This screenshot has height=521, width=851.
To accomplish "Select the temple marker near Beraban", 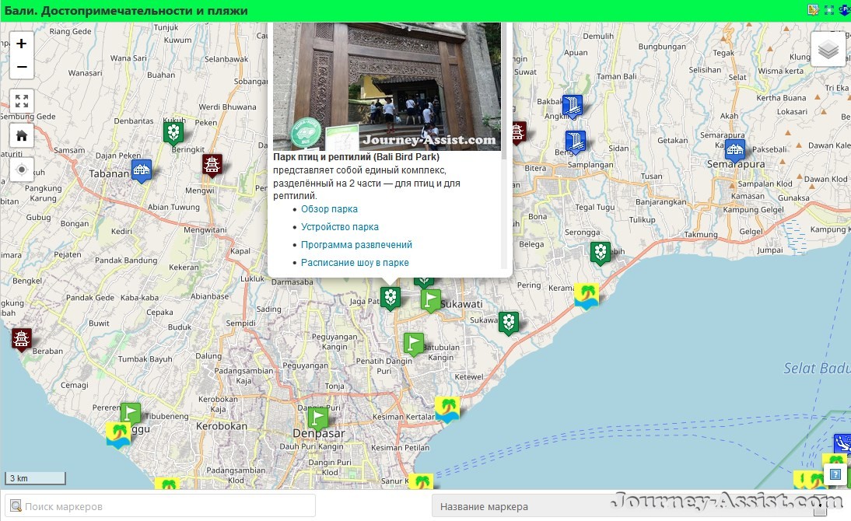I will point(21,340).
